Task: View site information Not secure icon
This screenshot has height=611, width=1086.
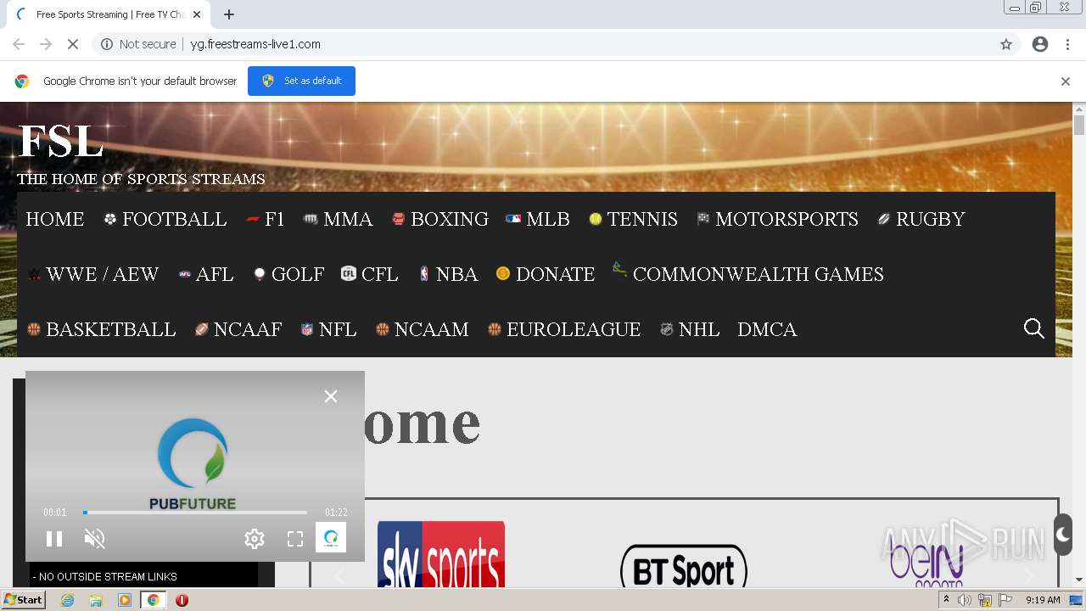Action: click(107, 44)
